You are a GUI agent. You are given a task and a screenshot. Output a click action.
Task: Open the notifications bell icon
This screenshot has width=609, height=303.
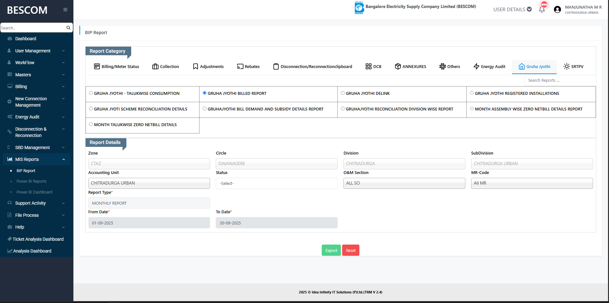tap(542, 9)
